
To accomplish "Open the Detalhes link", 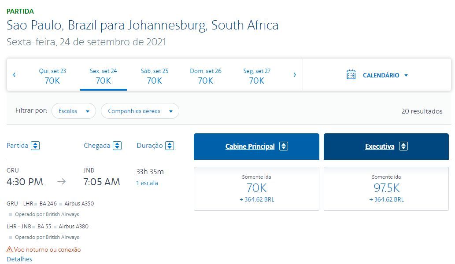I will pos(19,259).
